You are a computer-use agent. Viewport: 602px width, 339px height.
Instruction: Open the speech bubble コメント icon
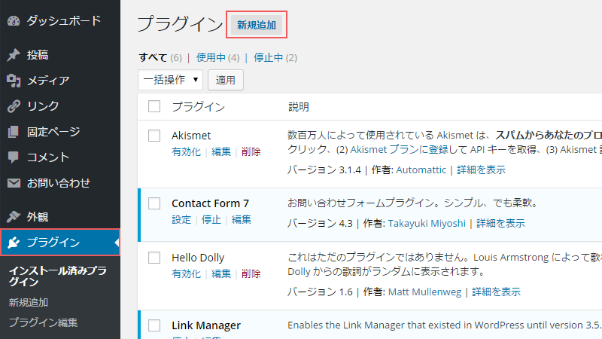click(x=14, y=157)
